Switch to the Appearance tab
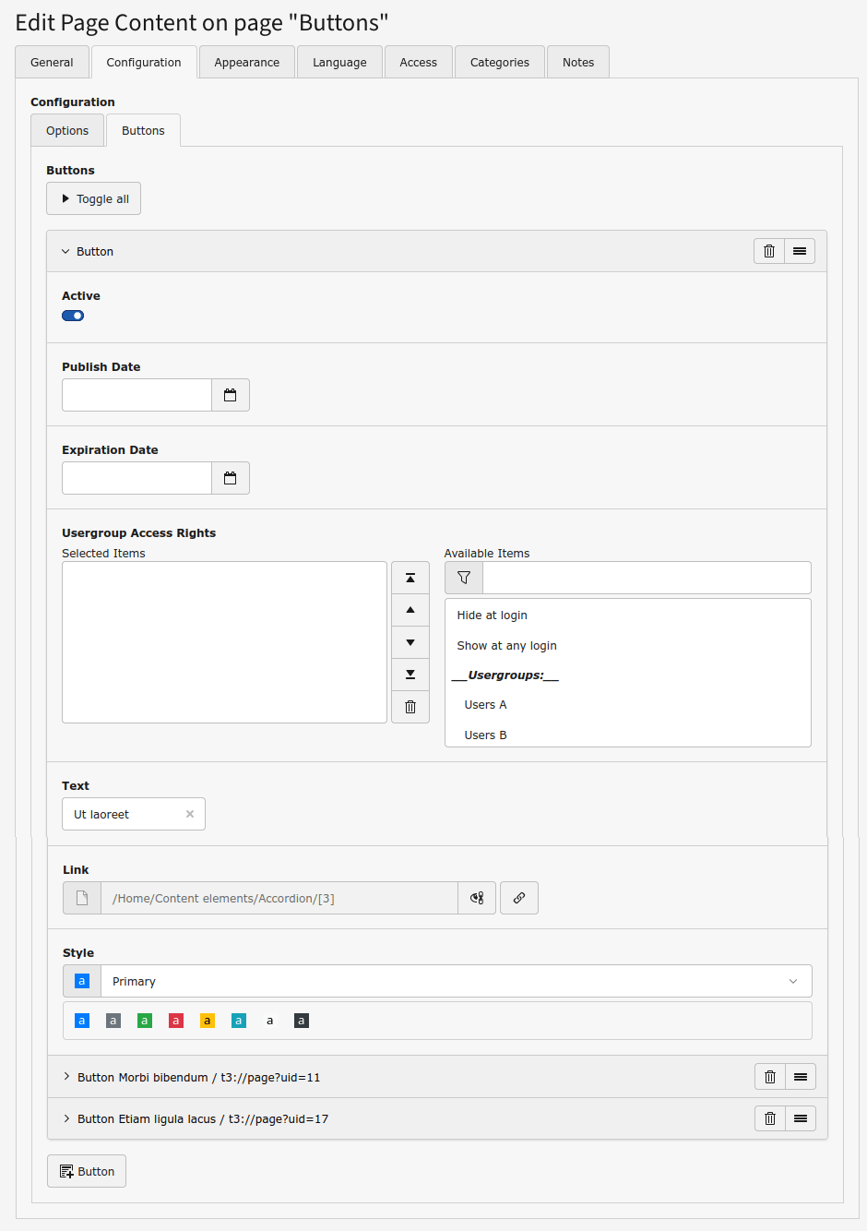 pos(247,63)
